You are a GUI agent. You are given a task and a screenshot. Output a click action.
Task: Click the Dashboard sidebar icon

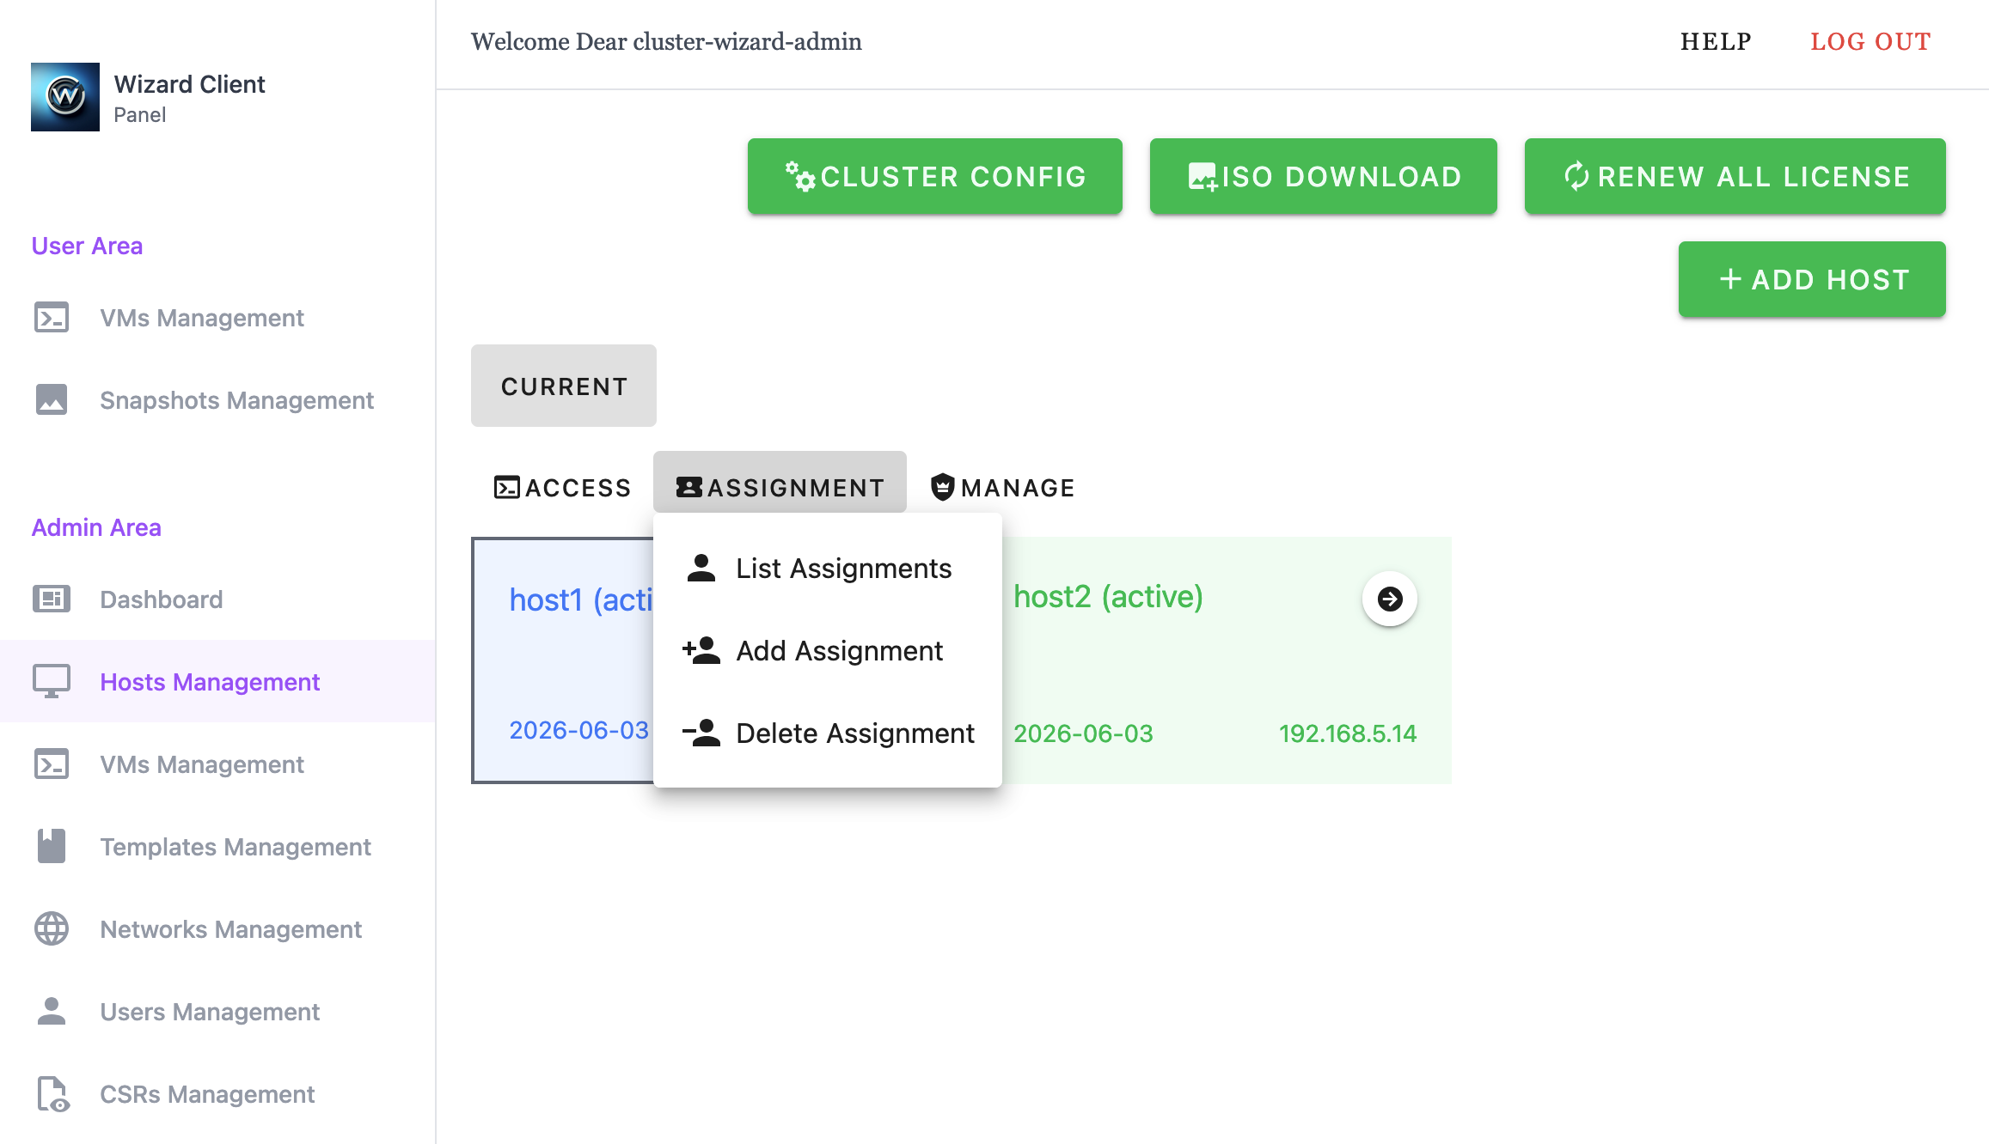(x=52, y=599)
